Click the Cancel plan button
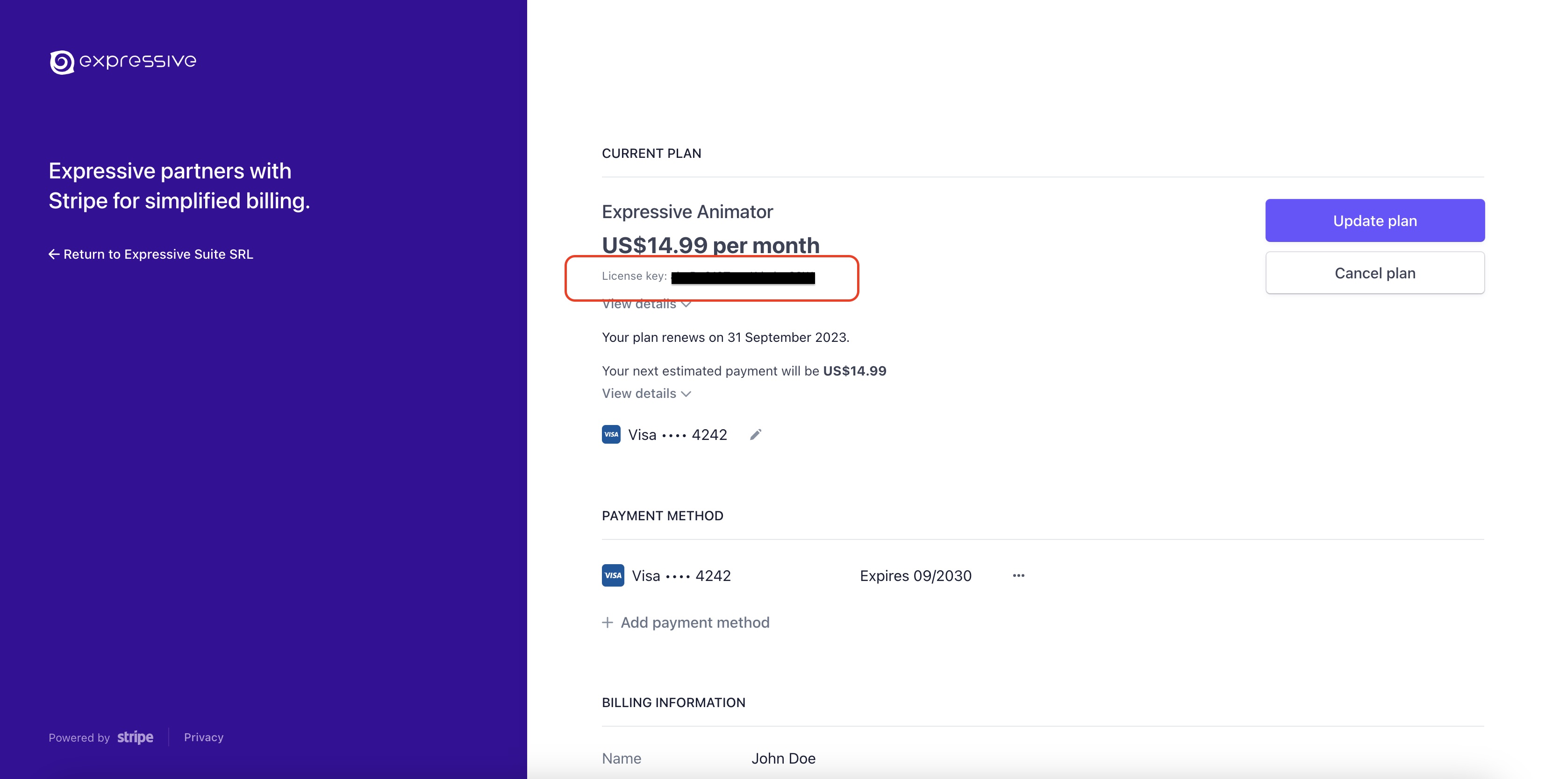 coord(1375,273)
